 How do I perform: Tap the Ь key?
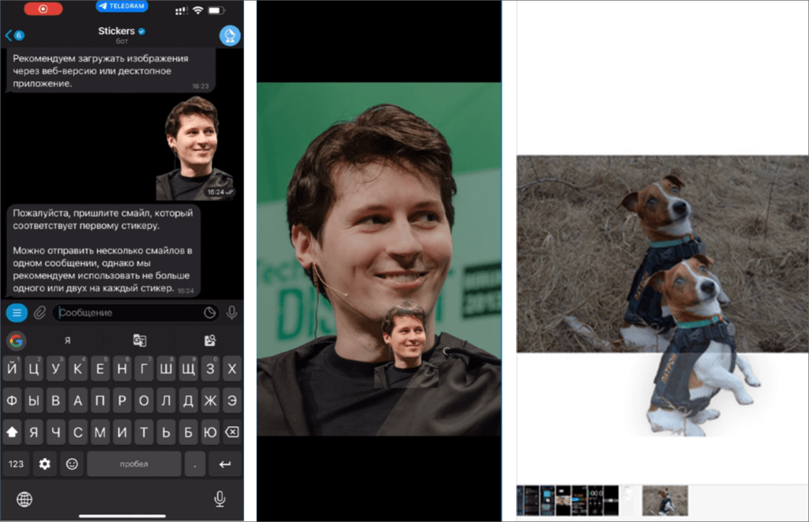[x=166, y=432]
